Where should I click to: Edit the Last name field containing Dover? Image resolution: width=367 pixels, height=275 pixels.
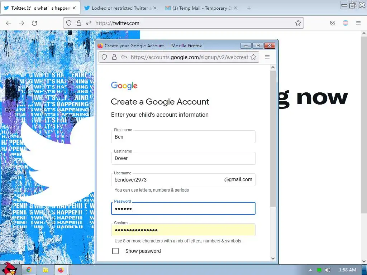point(183,158)
